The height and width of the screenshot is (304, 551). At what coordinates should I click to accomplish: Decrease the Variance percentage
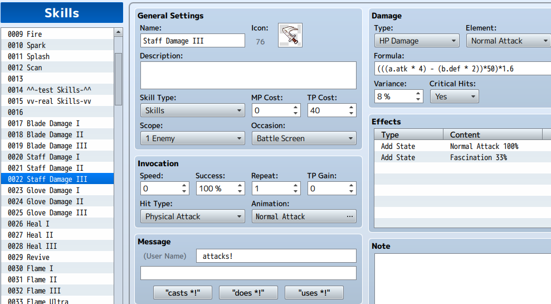(x=418, y=100)
